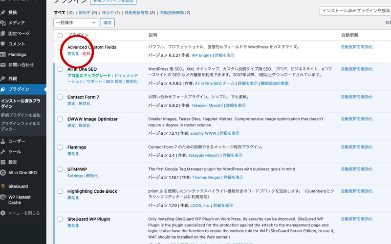Open Thomas Geiger author link
This screenshot has height=244, width=391.
(206, 177)
